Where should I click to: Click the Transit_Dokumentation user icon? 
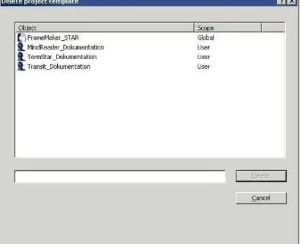[21, 66]
